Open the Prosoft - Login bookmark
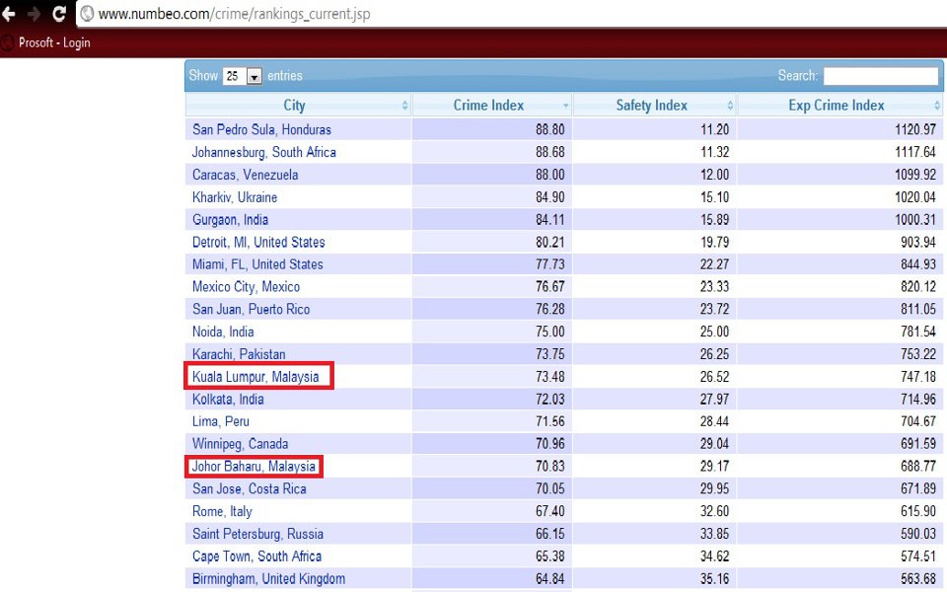Image resolution: width=947 pixels, height=592 pixels. (54, 42)
